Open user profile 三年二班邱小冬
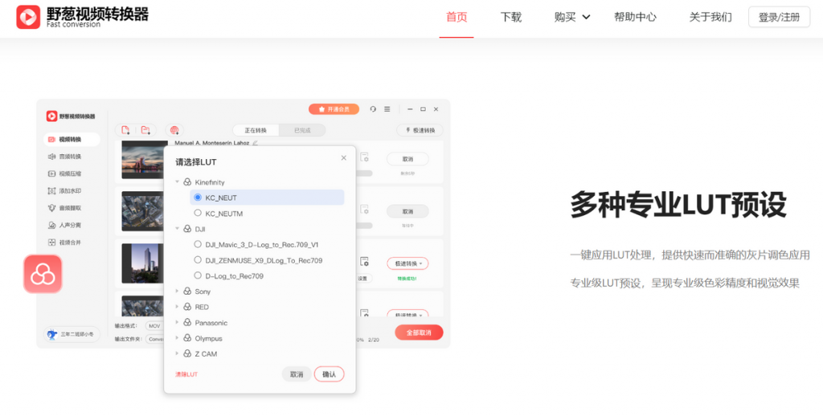 point(71,334)
